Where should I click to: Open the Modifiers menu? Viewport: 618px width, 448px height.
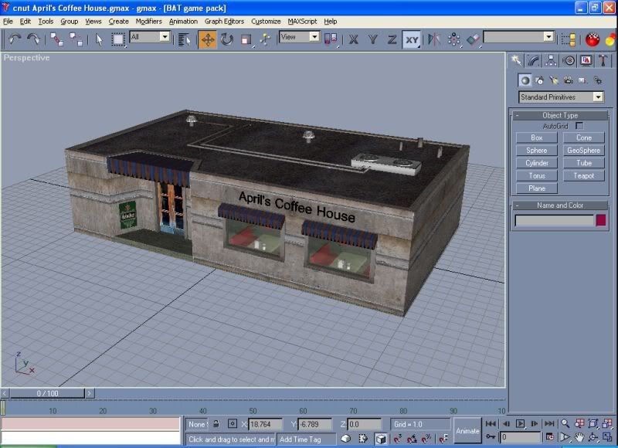(148, 22)
